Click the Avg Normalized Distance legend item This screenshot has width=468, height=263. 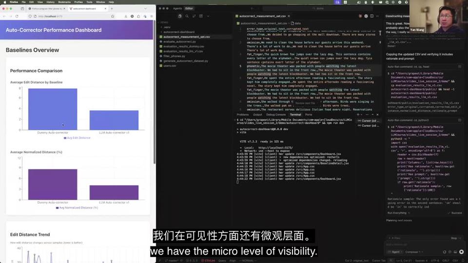[x=77, y=207]
